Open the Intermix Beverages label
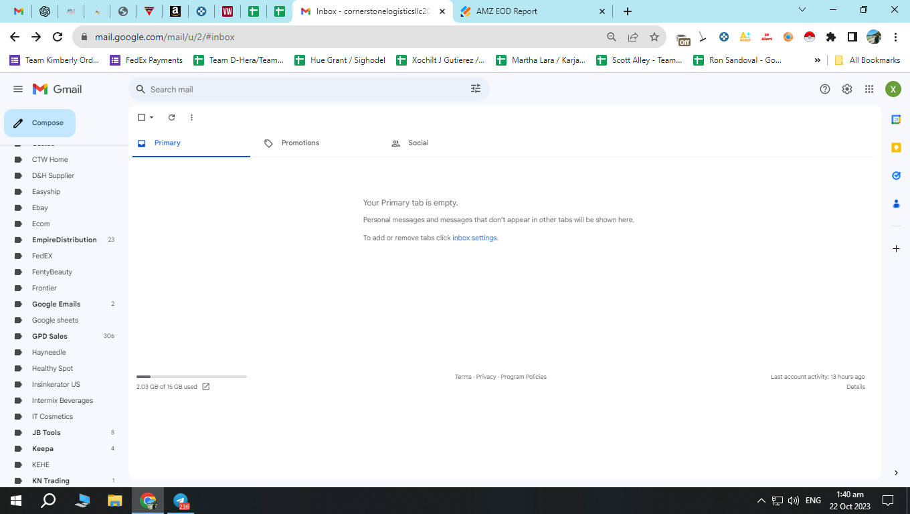Screen dimensions: 910x514 [64, 400]
